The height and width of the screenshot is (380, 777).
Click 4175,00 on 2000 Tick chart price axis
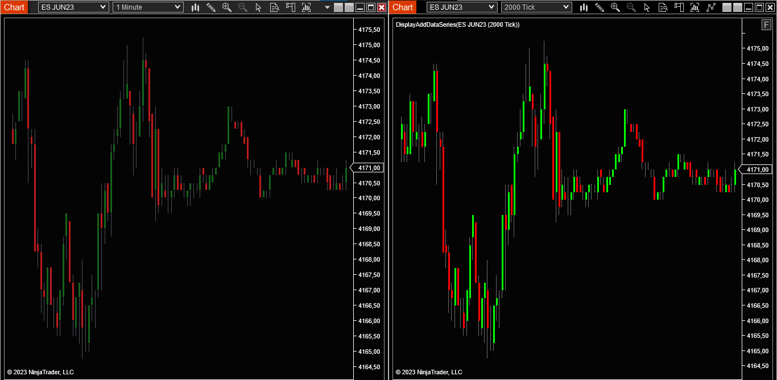click(x=758, y=48)
